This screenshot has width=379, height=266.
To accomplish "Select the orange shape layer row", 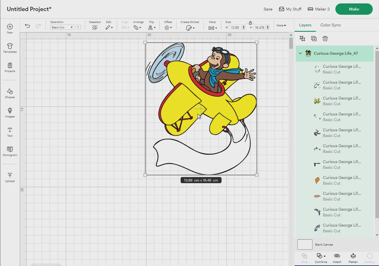I will click(x=335, y=180).
